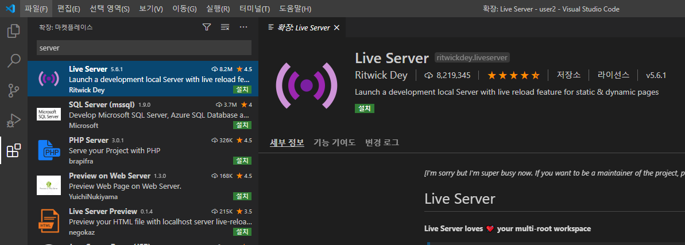This screenshot has width=685, height=245.
Task: Click the large Live Server logo
Action: coord(307,85)
